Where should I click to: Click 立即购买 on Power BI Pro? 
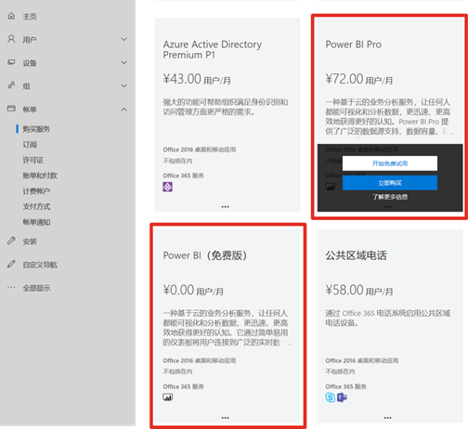[390, 183]
